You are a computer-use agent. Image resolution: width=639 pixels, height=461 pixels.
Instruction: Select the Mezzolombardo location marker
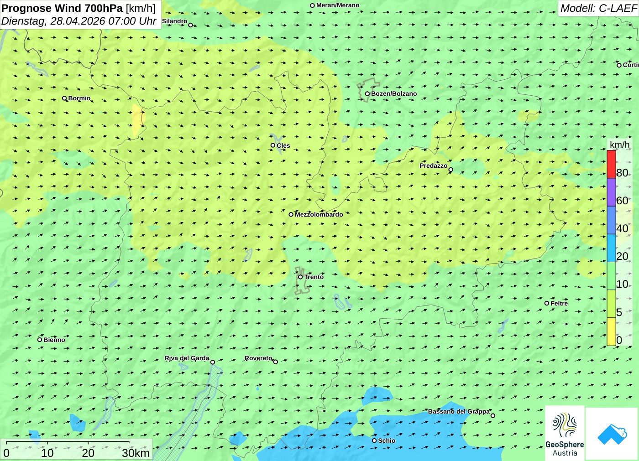point(291,214)
